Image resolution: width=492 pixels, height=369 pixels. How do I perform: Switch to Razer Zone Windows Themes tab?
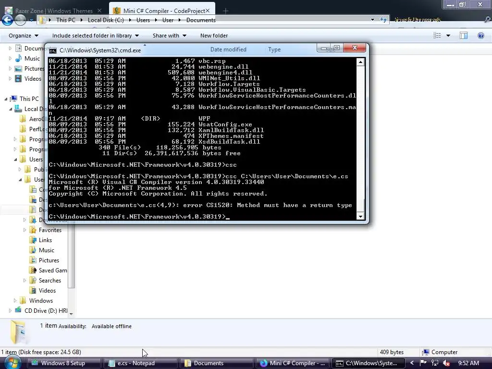point(54,11)
